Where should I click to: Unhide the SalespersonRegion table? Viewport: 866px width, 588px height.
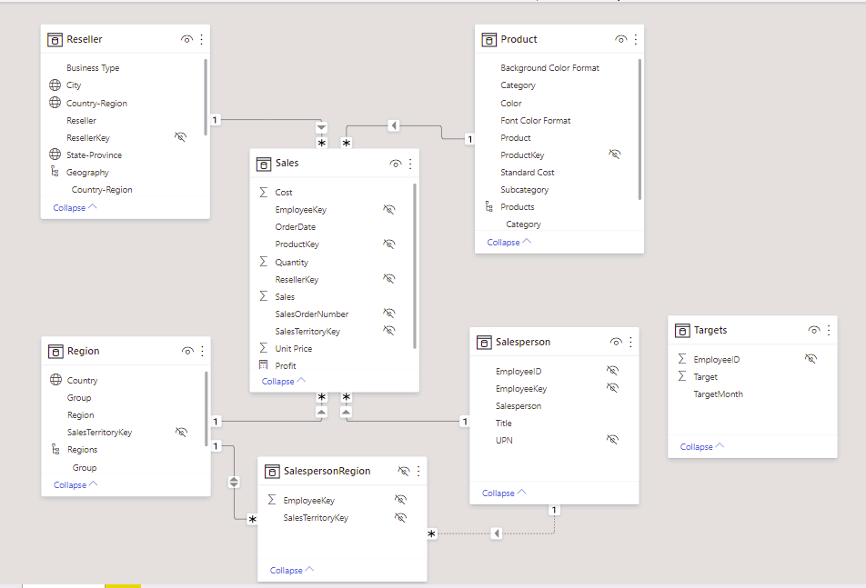point(404,471)
